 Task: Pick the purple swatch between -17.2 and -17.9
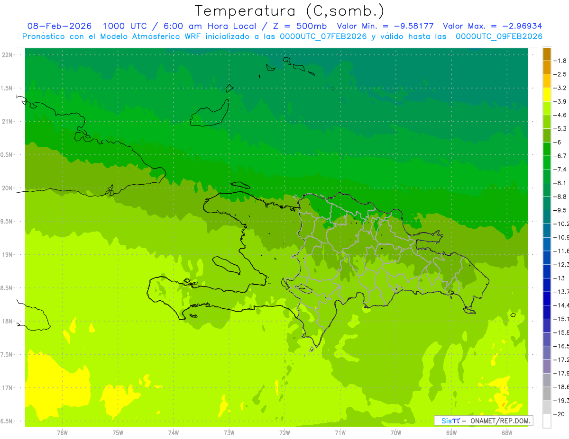[x=547, y=367]
